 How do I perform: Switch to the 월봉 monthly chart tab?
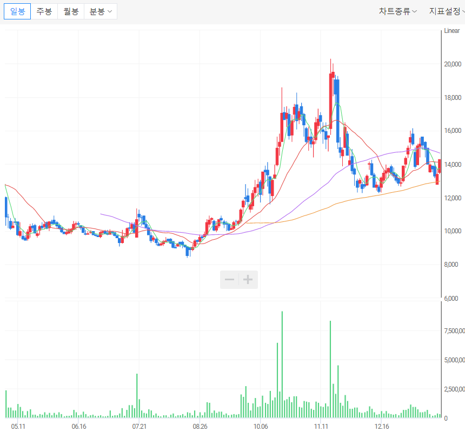coord(71,11)
